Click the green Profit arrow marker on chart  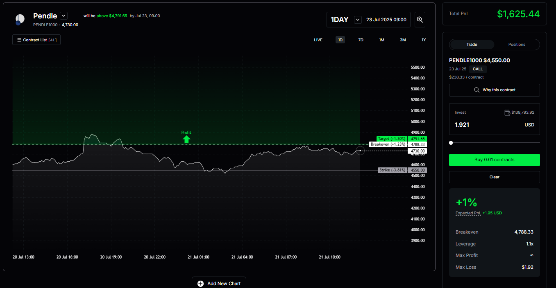tap(186, 138)
